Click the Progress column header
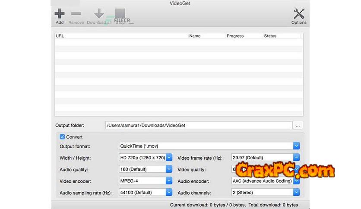Screen dimensions: 361x209 (244, 36)
